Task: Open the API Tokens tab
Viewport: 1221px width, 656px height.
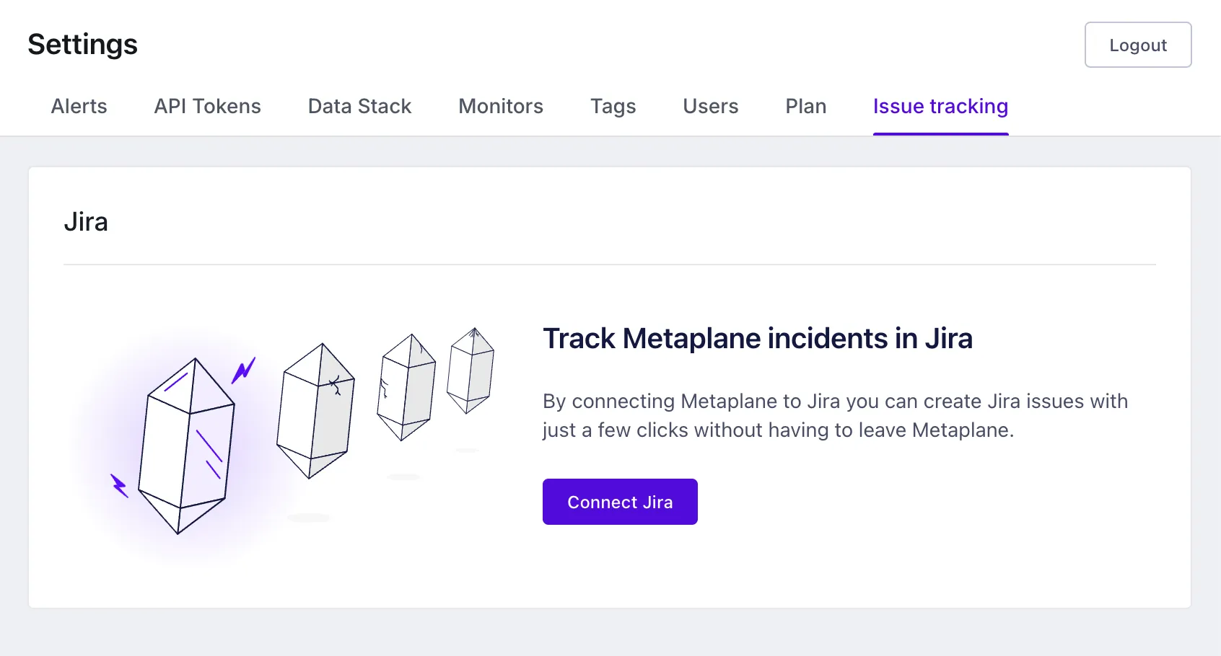Action: 207,106
